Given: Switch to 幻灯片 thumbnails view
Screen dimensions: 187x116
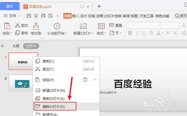Looking at the screenshot, I should pyautogui.click(x=31, y=46).
